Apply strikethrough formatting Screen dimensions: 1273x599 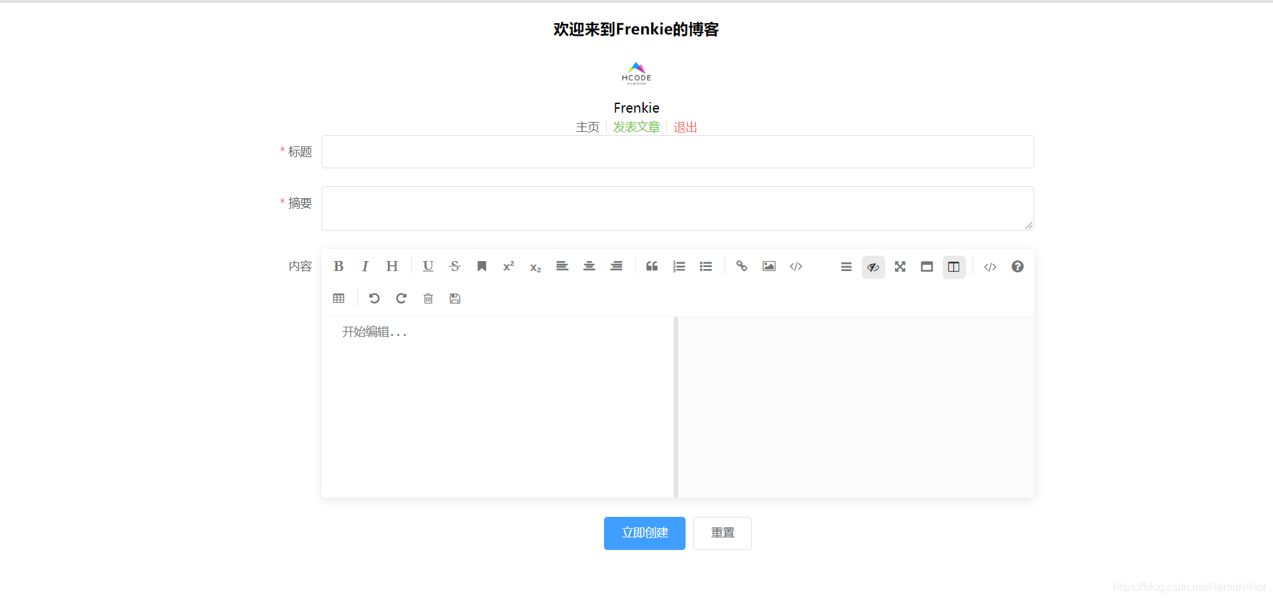point(455,266)
